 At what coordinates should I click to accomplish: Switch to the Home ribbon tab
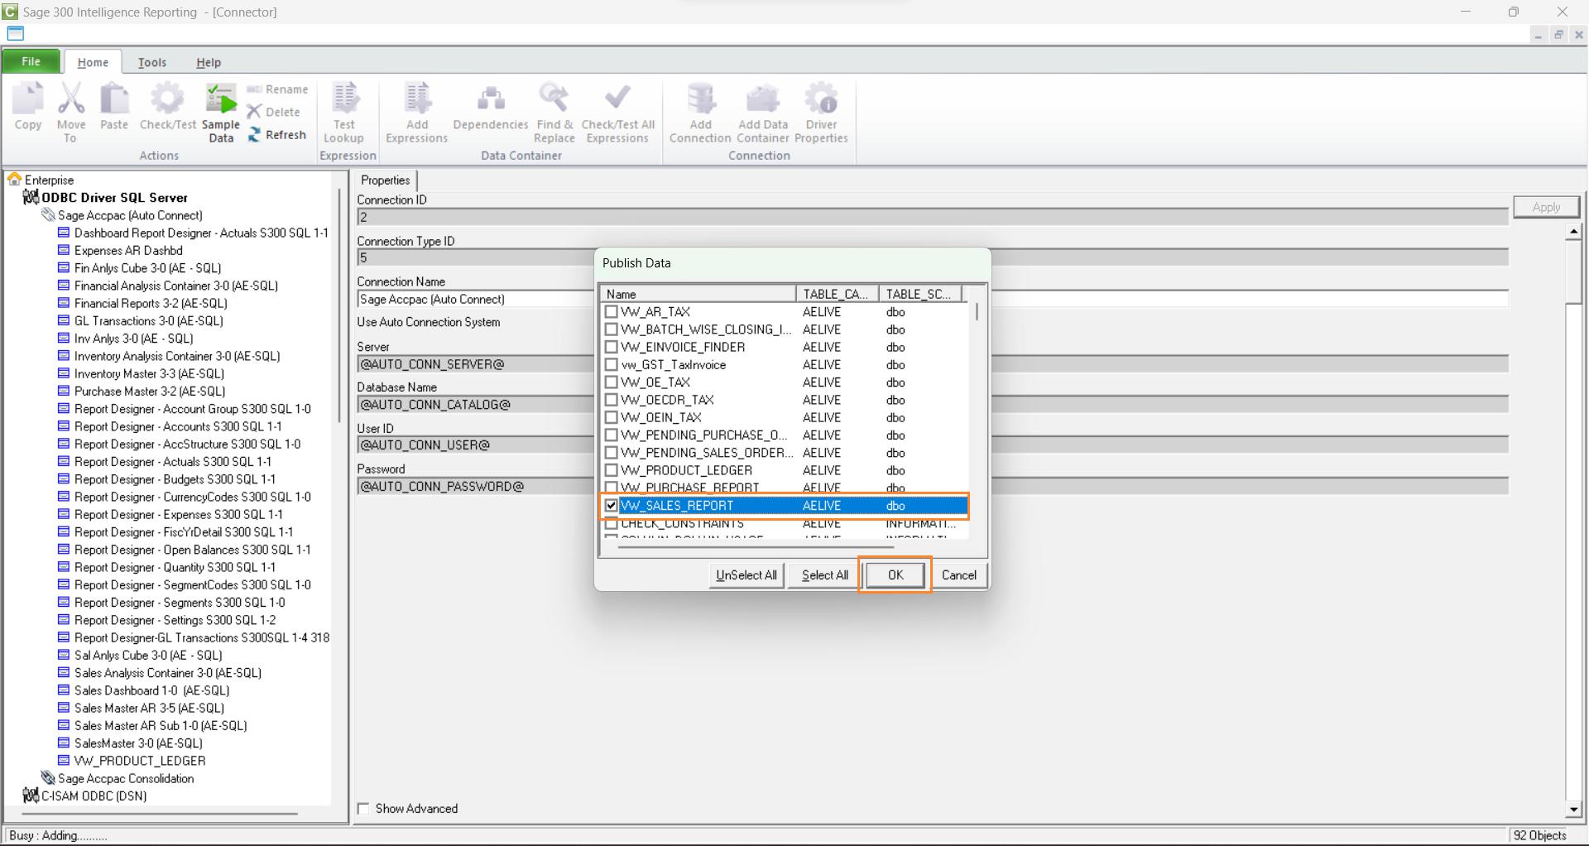tap(93, 62)
